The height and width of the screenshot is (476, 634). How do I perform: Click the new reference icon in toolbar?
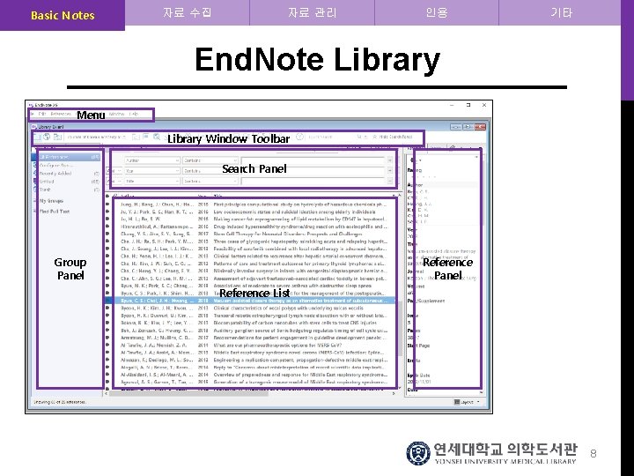[146, 138]
